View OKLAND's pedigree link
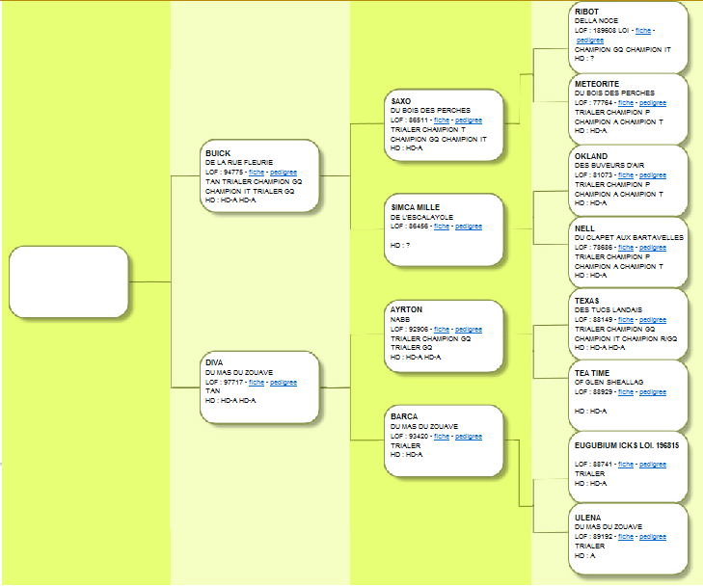Viewport: 703px width, 587px height. click(653, 174)
